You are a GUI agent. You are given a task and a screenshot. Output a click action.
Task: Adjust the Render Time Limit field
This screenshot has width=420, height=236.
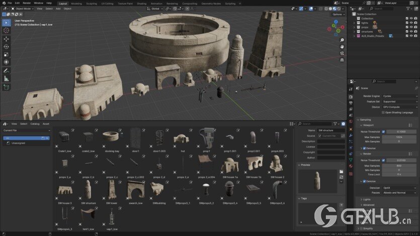coord(399,175)
